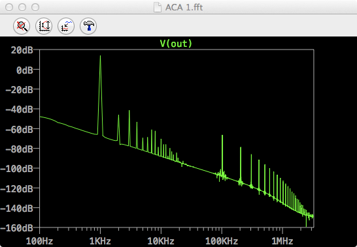This screenshot has height=247, width=357.
Task: Click the 100KHz horizontal axis label
Action: 222,241
